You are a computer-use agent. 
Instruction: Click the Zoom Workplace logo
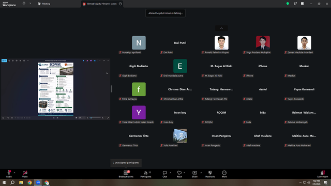tap(9, 4)
